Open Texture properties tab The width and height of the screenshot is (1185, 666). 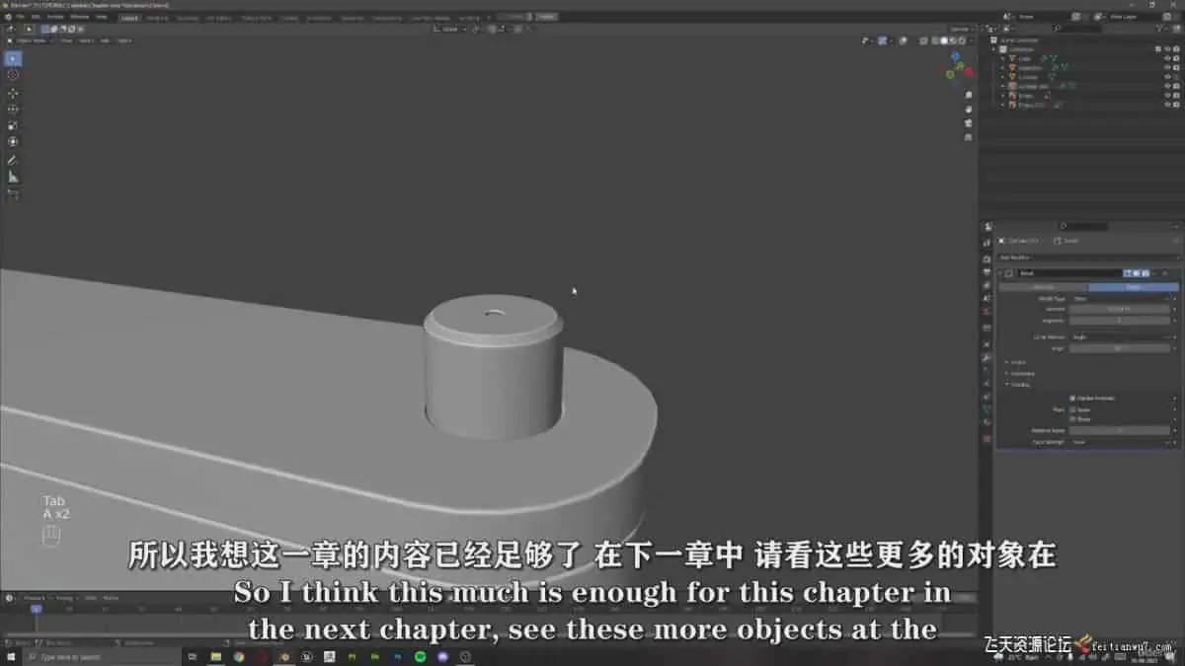click(x=987, y=438)
